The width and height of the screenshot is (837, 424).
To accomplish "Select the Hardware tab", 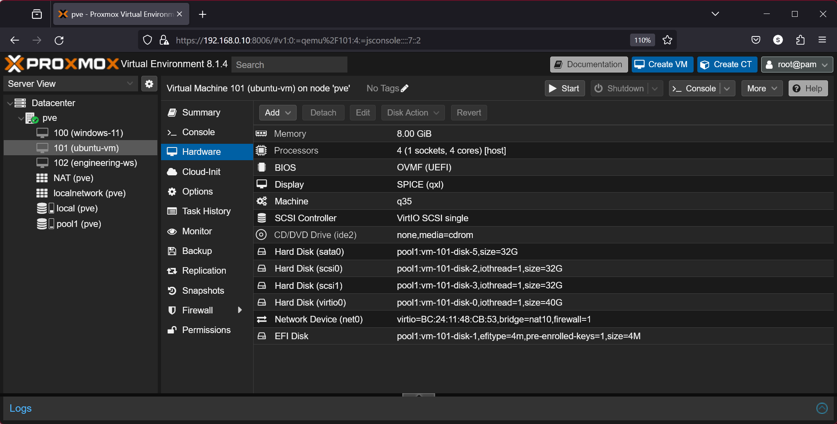I will 207,152.
